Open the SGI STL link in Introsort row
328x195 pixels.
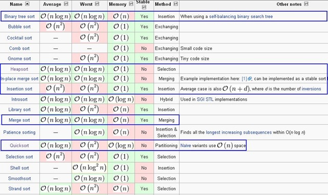[x=205, y=99]
